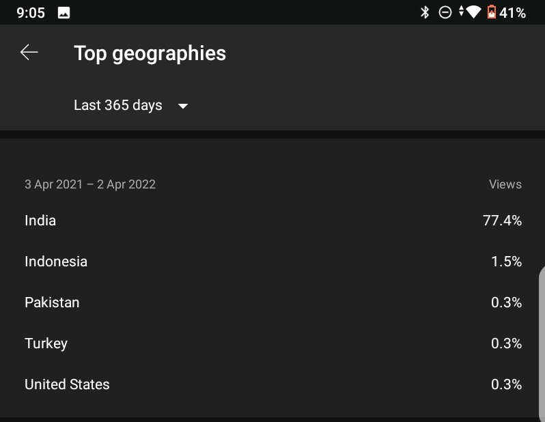Select the Indonesia row

point(273,262)
